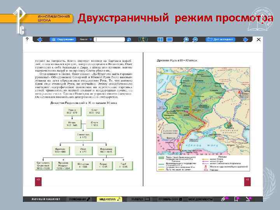
Task: Click map title 'Древняя Русь в IX–XI веках'
Action: 177,61
